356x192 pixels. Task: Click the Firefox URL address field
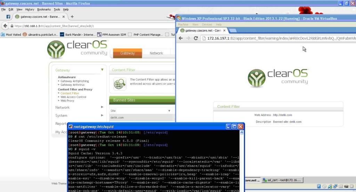[x=93, y=26]
